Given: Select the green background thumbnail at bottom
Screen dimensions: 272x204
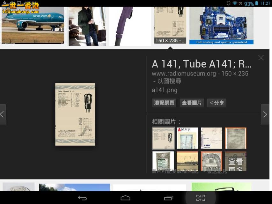Looking at the screenshot, I should click(221, 187).
